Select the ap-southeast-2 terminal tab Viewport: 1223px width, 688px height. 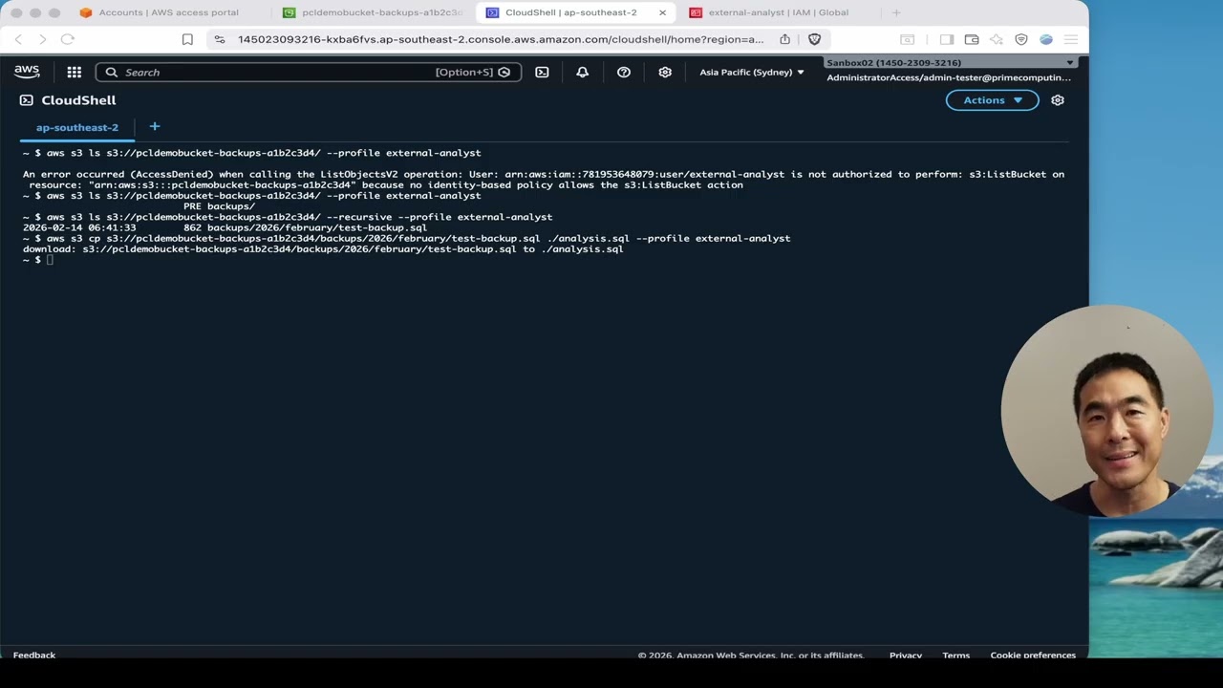tap(77, 127)
